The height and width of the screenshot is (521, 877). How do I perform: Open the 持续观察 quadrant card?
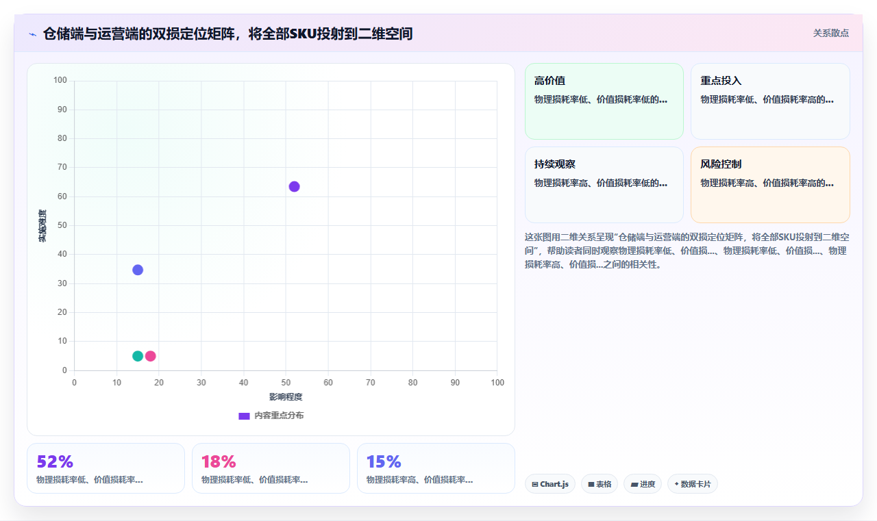[x=604, y=185]
